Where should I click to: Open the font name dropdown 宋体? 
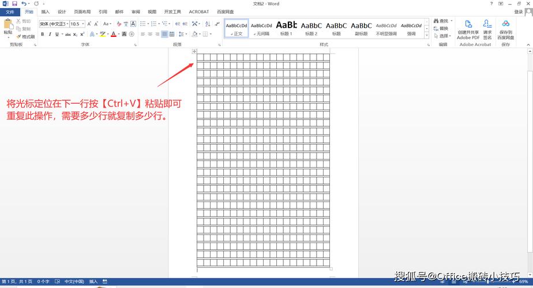[x=67, y=24]
